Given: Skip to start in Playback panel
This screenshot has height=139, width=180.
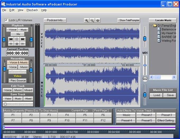Looking at the screenshot, I should [11, 39].
